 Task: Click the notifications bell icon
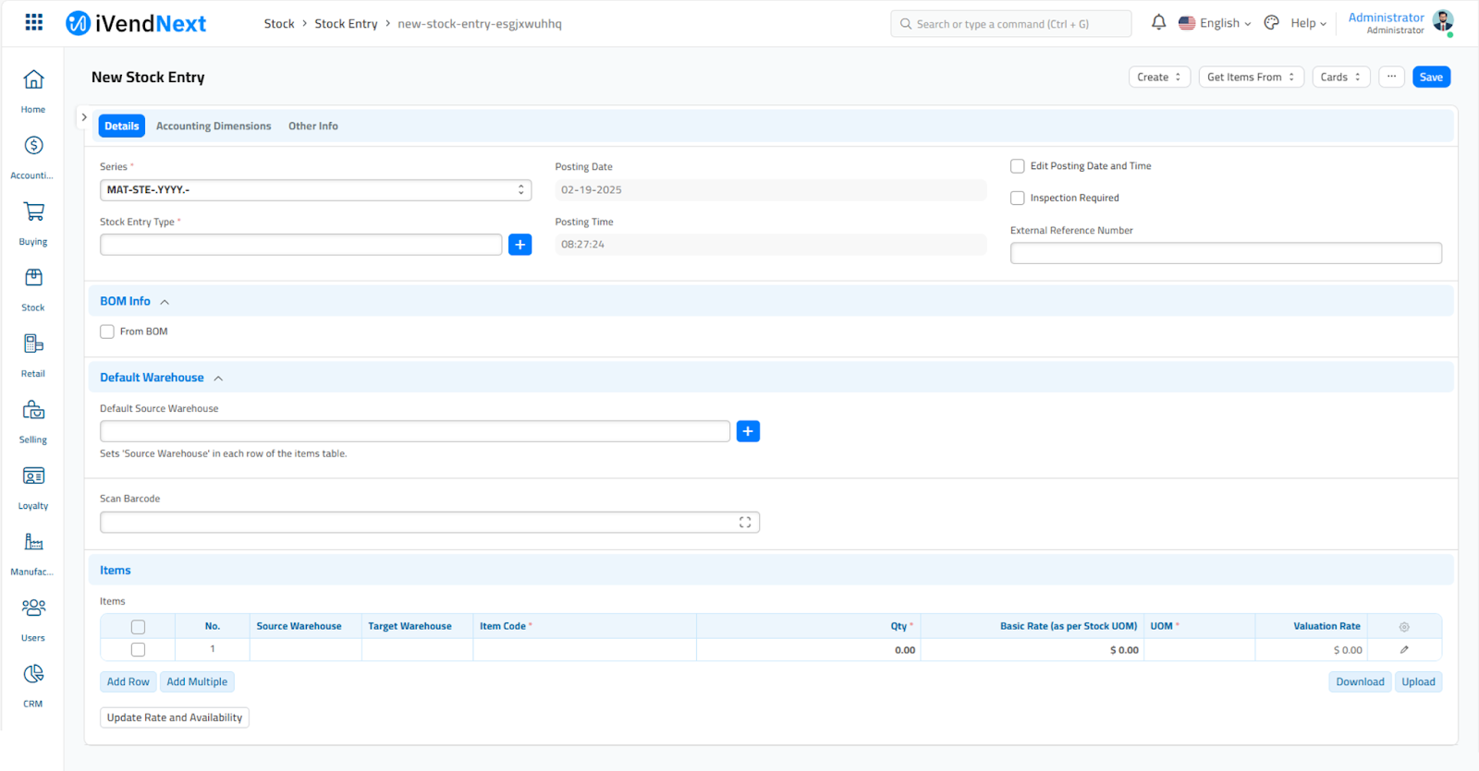click(x=1158, y=22)
